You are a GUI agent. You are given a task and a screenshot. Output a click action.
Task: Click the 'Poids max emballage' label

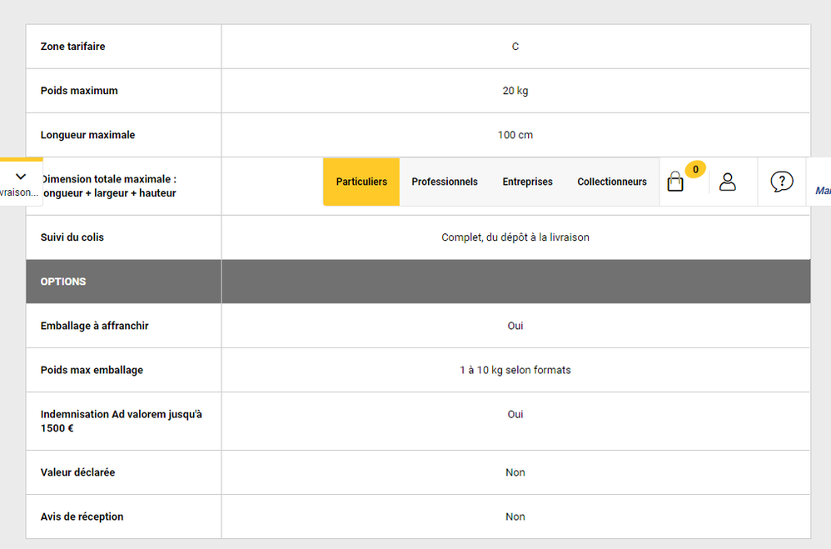pos(92,370)
